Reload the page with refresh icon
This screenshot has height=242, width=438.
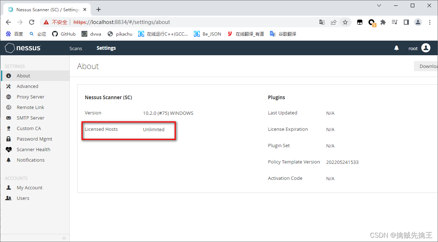tap(32, 22)
